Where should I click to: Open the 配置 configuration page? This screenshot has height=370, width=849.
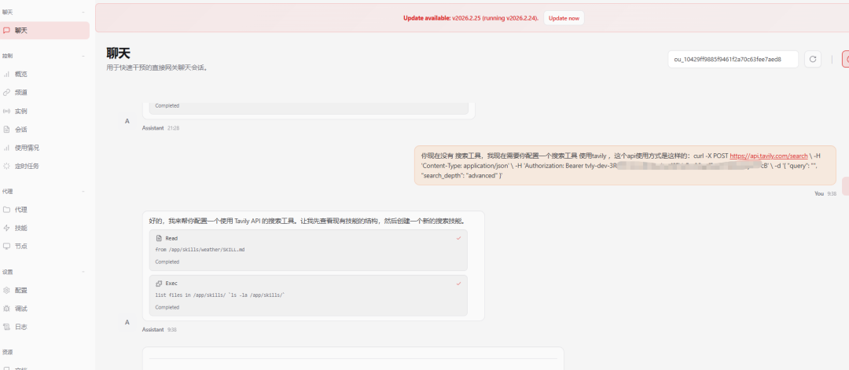[x=21, y=290]
